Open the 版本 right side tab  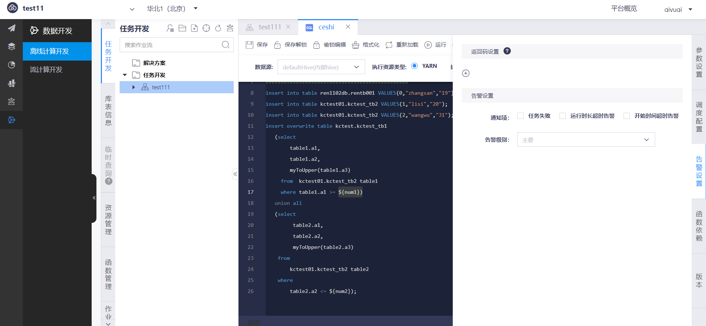(x=699, y=281)
